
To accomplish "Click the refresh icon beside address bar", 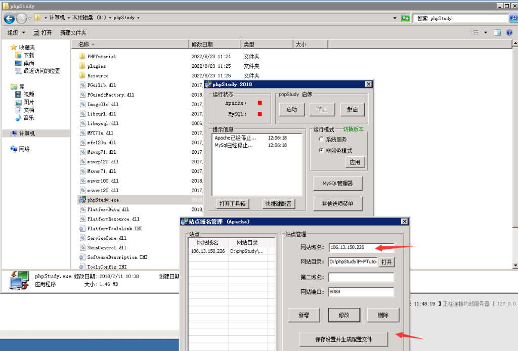I will (405, 18).
